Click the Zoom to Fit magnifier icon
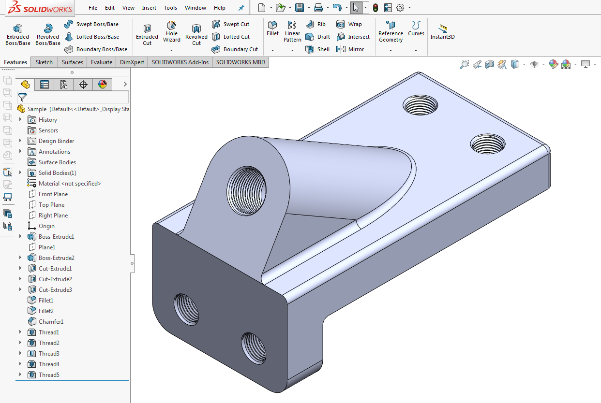The width and height of the screenshot is (601, 403). click(x=464, y=64)
